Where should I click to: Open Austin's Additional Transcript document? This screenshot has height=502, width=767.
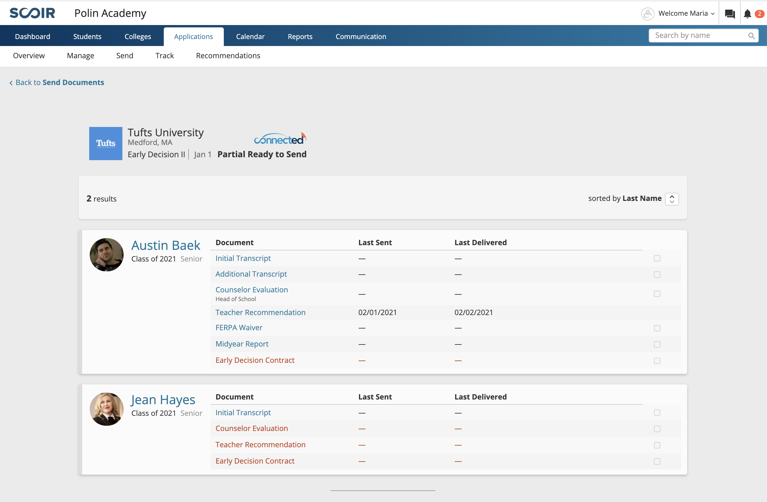click(x=251, y=274)
